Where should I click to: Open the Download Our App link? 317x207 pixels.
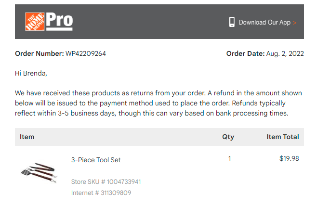tap(264, 22)
